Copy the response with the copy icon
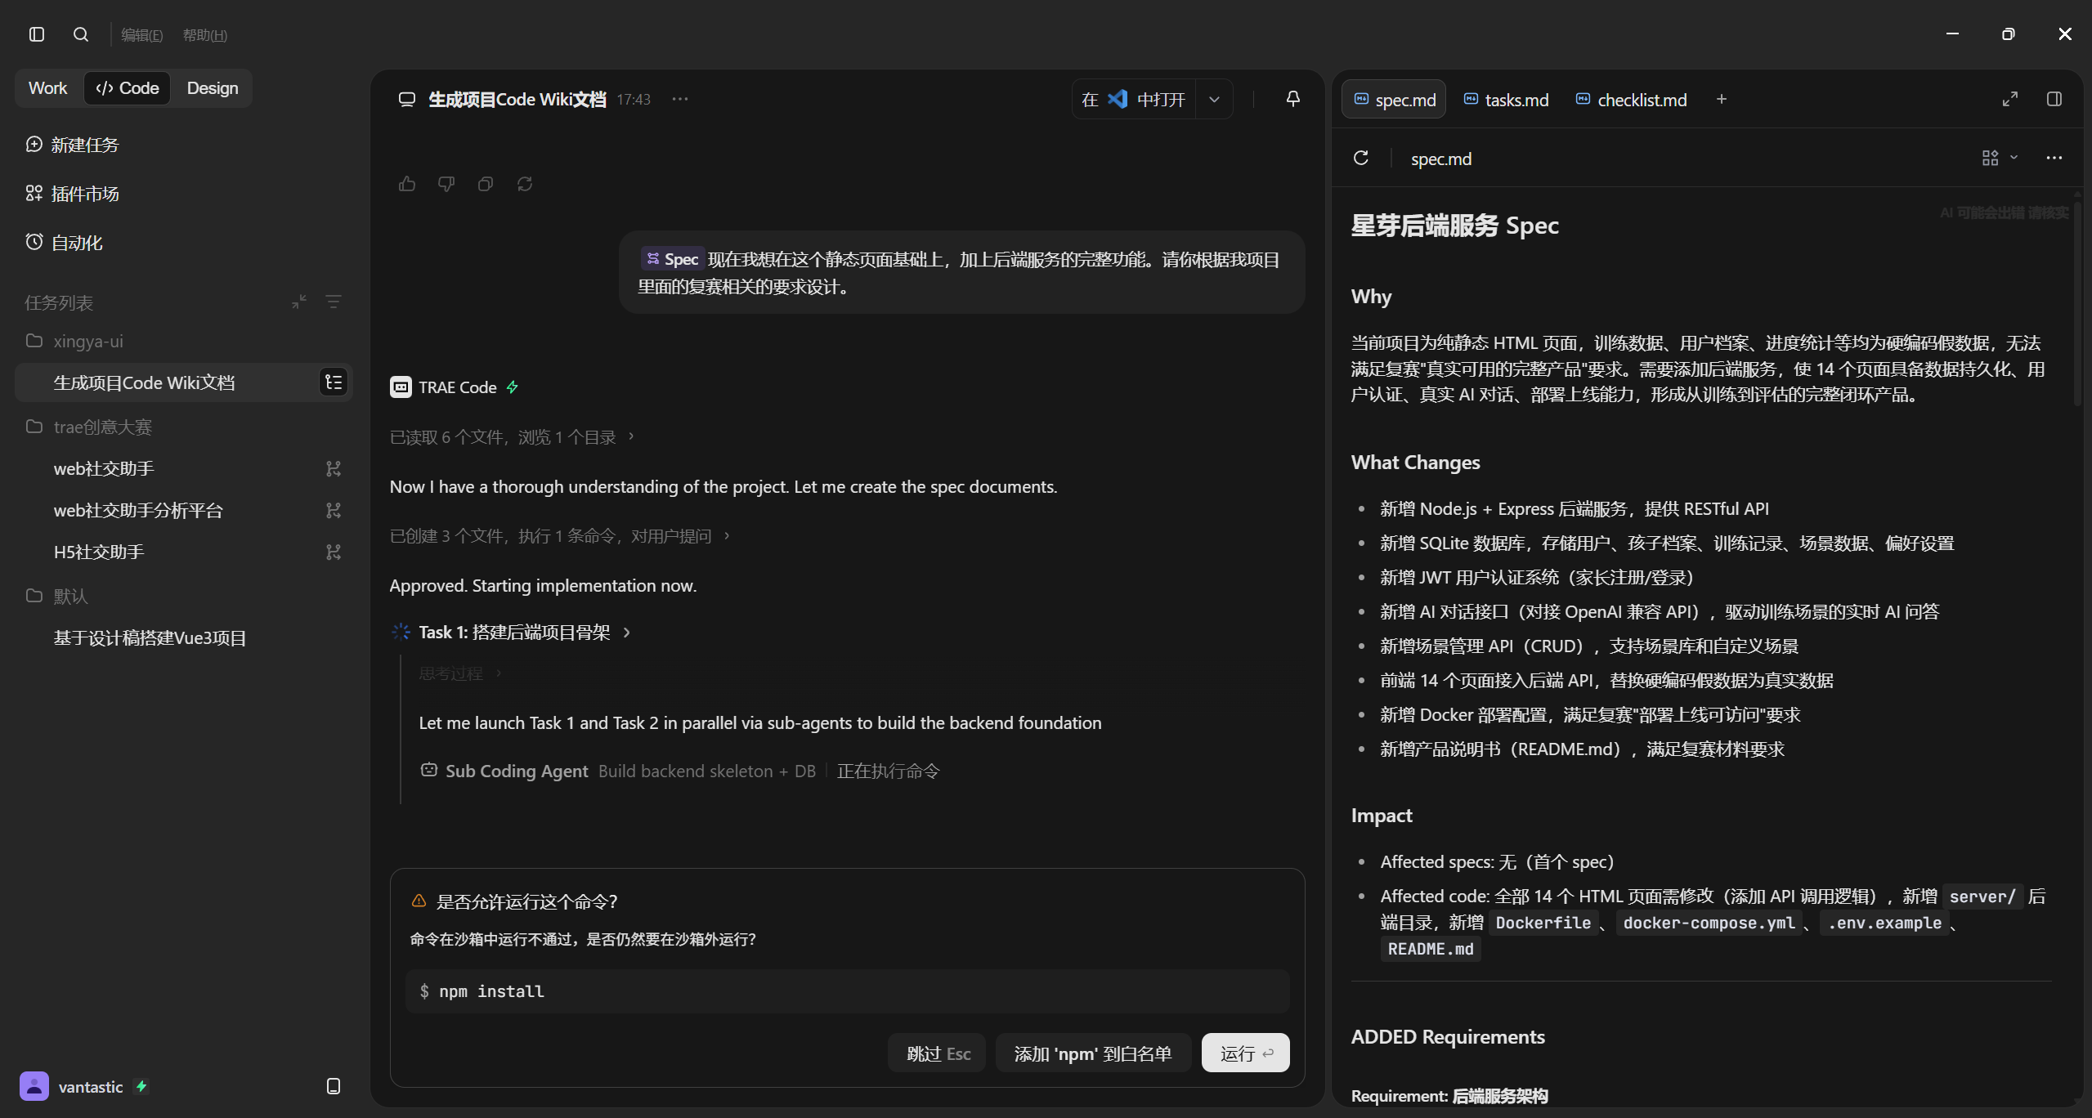The width and height of the screenshot is (2092, 1118). 486,184
